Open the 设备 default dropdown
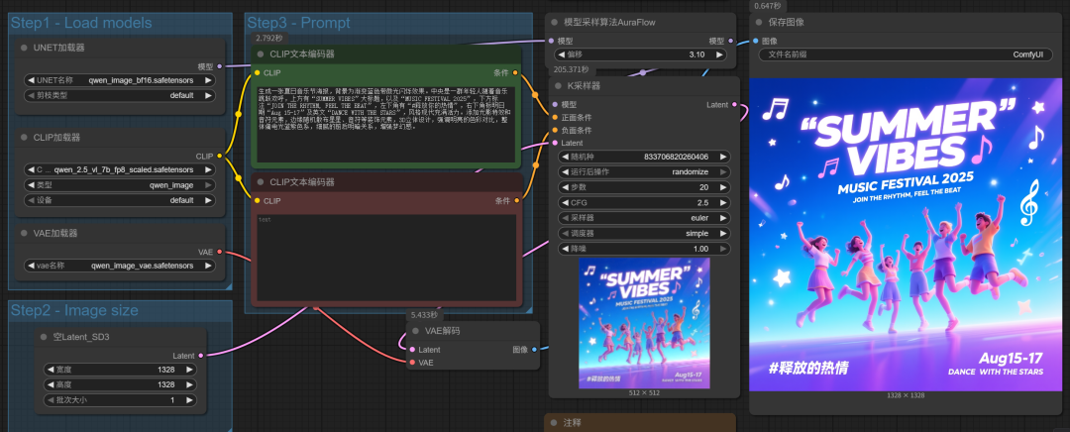This screenshot has width=1070, height=432. [x=120, y=201]
